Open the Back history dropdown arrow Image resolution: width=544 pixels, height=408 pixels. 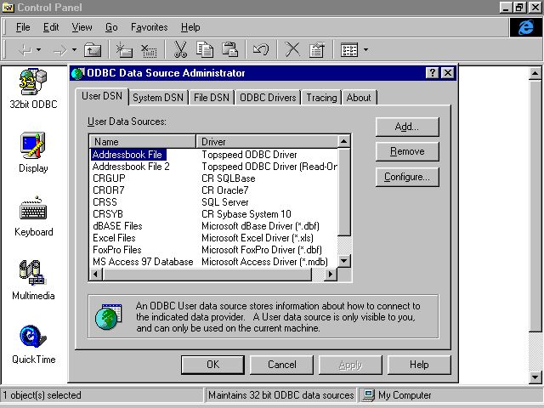click(x=38, y=50)
